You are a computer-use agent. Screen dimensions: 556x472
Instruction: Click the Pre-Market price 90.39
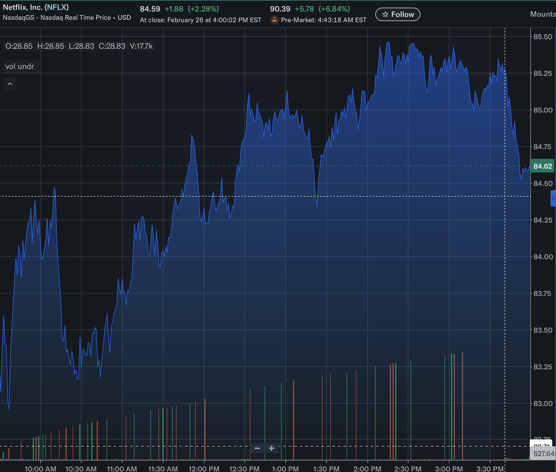[280, 9]
